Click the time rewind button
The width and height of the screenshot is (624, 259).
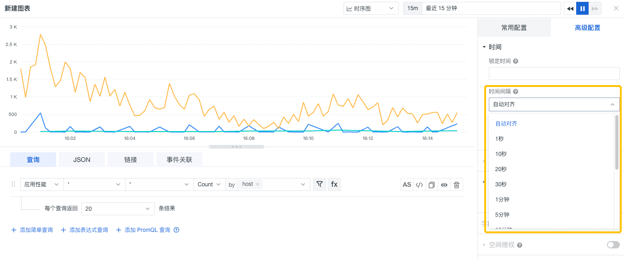point(570,8)
